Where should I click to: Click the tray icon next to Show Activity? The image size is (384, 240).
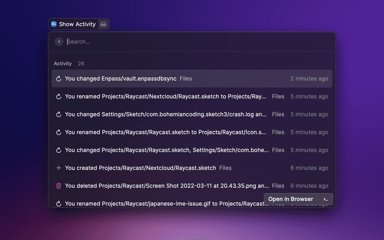[x=103, y=25]
